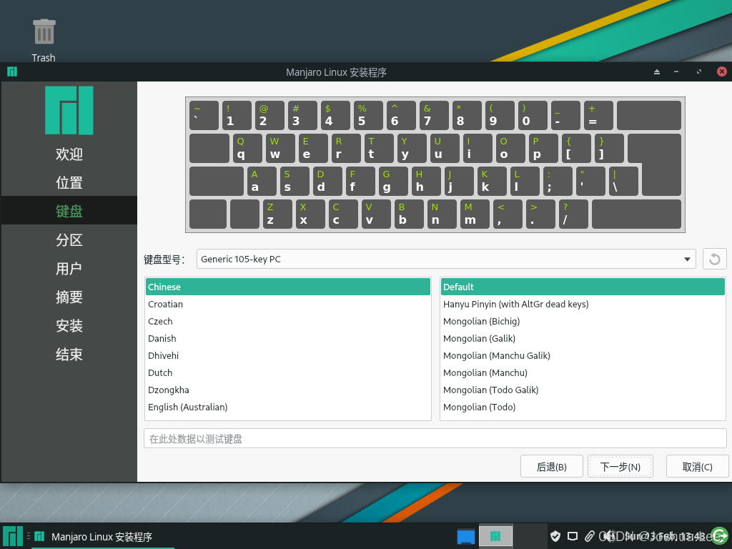Click the Manjaro logo in the sidebar
Viewport: 732px width, 549px height.
tap(69, 110)
